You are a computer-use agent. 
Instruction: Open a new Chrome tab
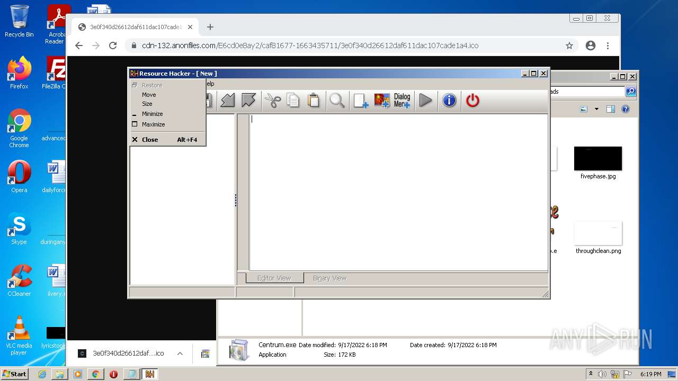pos(210,27)
